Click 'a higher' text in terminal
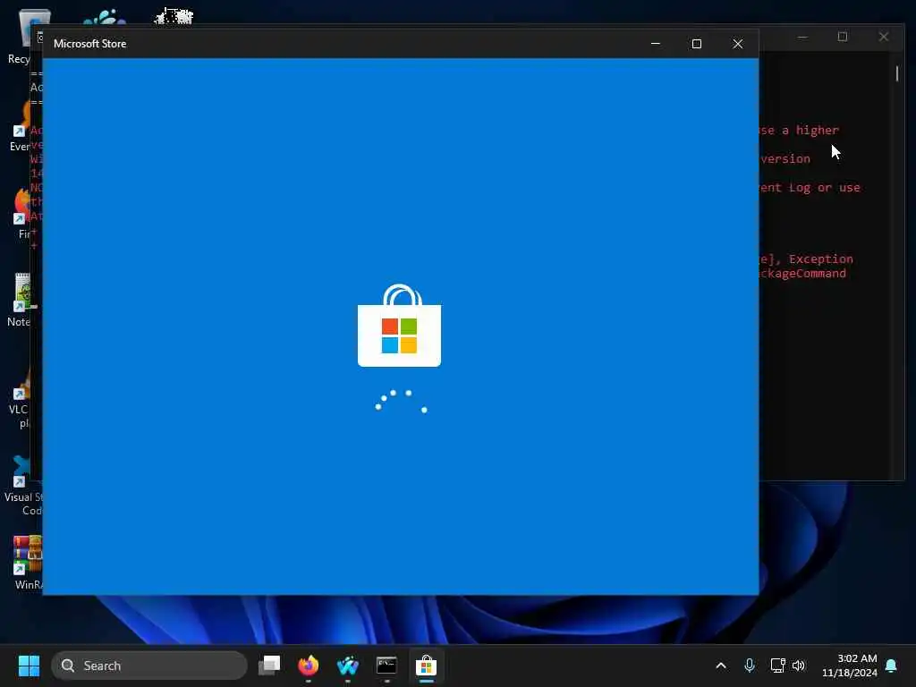 [x=810, y=131]
